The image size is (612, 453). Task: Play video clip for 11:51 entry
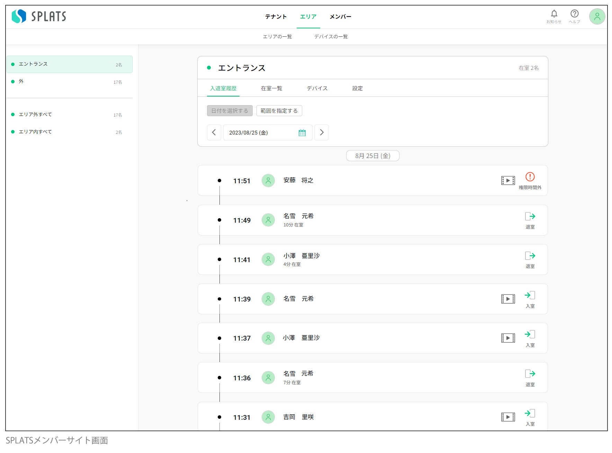click(x=508, y=181)
